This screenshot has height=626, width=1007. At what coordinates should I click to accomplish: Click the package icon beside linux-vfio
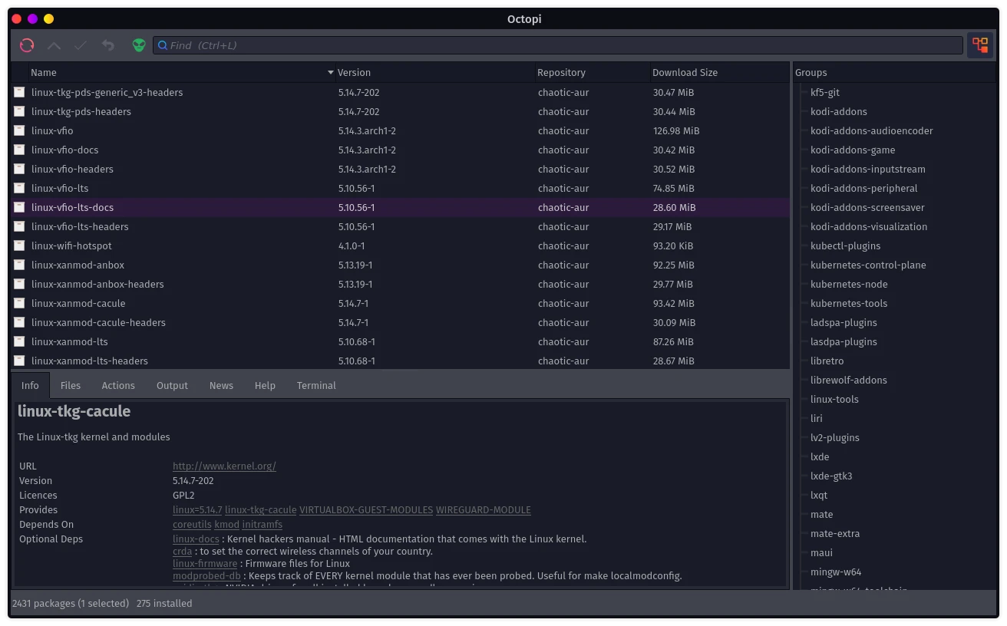tap(19, 131)
